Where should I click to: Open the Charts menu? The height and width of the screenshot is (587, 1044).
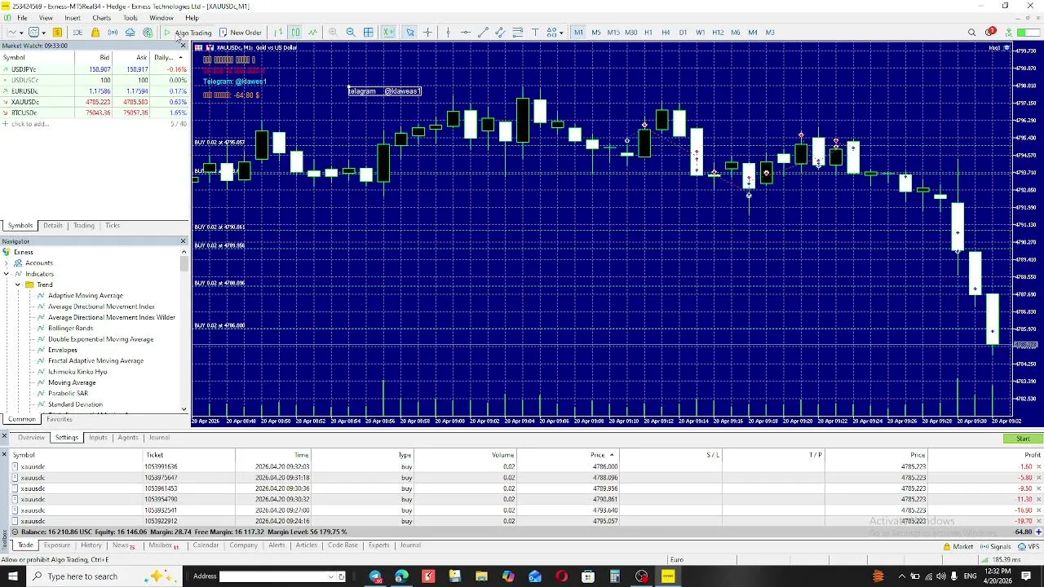coord(101,18)
